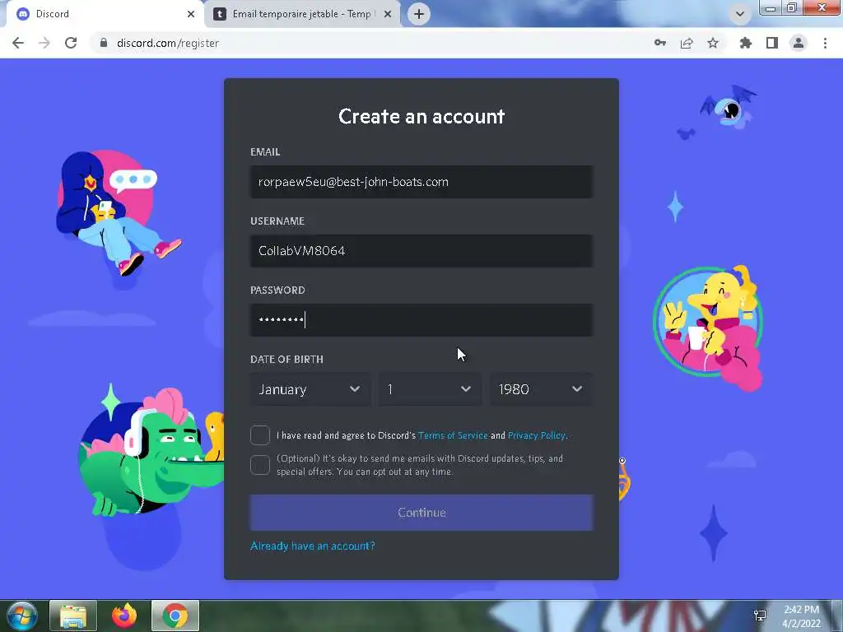Check the Terms of Service agreement box
843x632 pixels.
pyautogui.click(x=259, y=435)
